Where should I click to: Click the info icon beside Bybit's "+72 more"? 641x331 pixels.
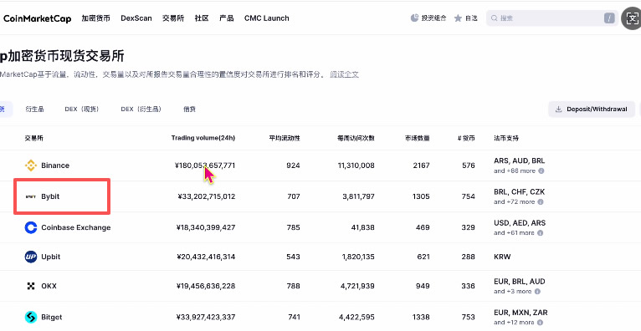(x=541, y=202)
